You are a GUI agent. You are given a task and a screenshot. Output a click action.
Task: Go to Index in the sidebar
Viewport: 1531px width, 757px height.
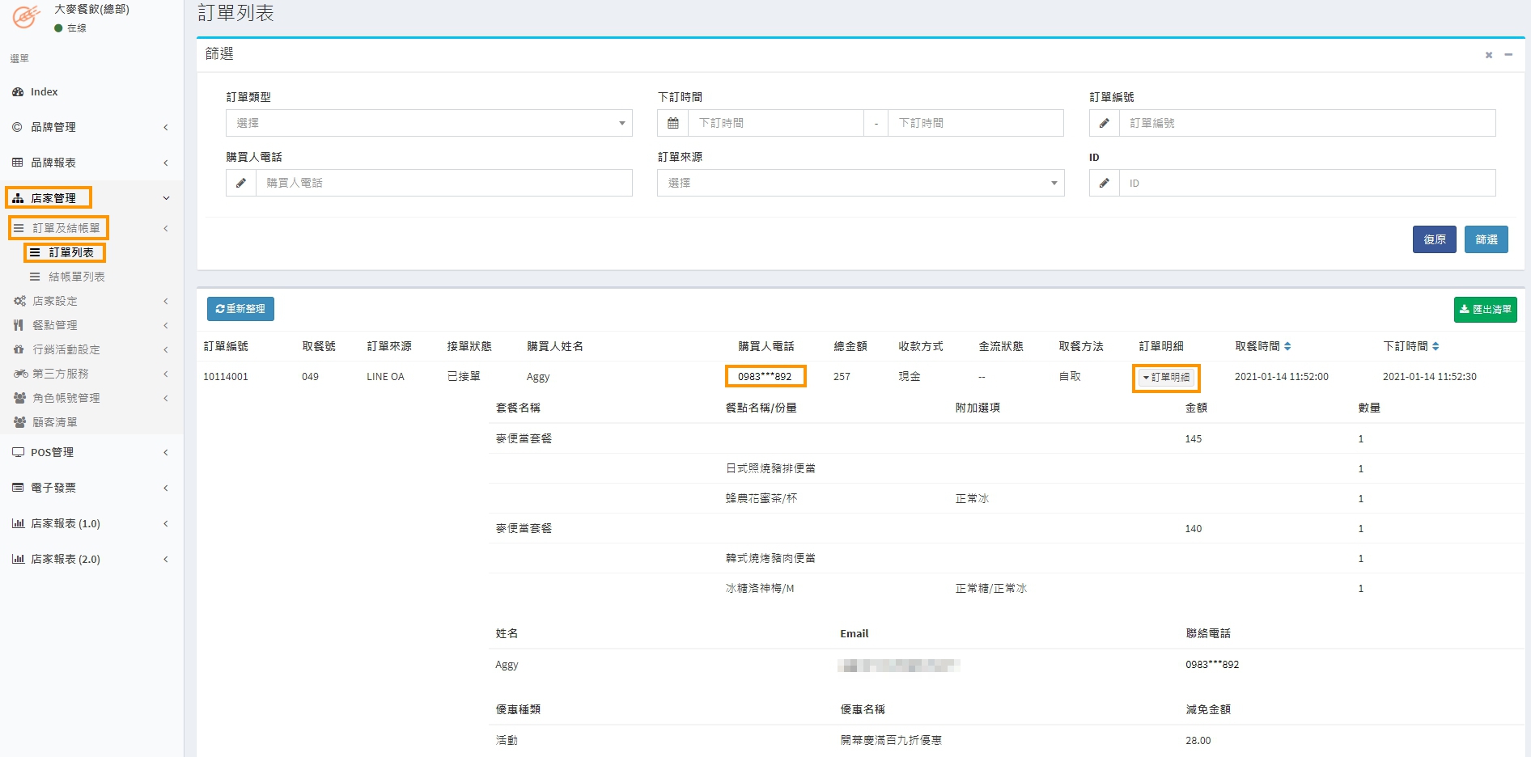(x=44, y=91)
